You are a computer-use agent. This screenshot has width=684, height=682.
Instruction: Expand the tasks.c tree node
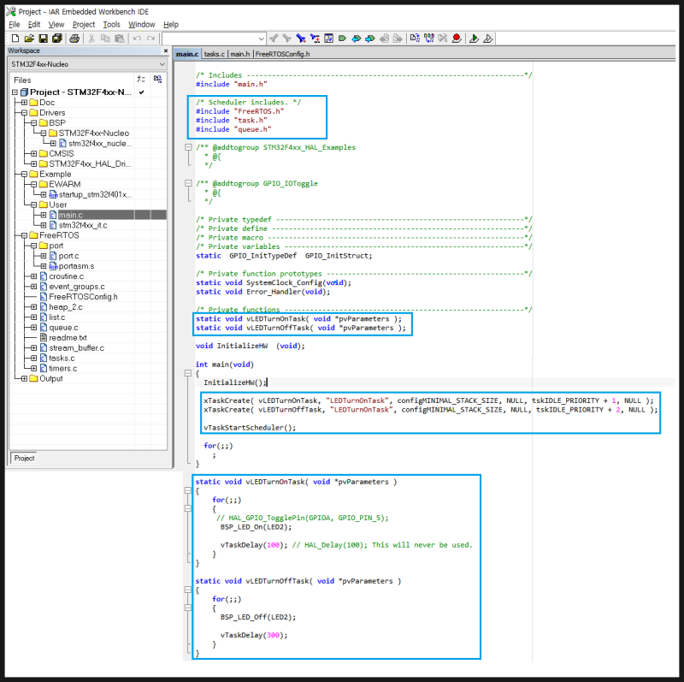(34, 358)
